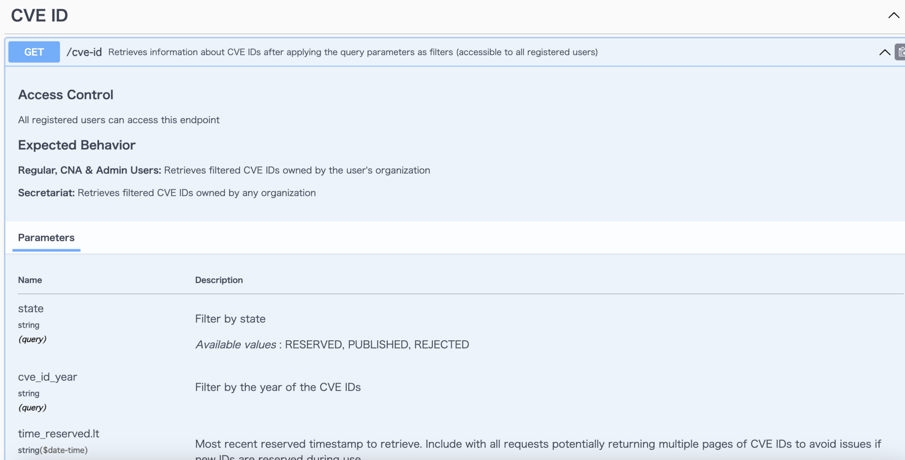Click the Expected Behavior heading
The width and height of the screenshot is (905, 460).
coord(76,145)
